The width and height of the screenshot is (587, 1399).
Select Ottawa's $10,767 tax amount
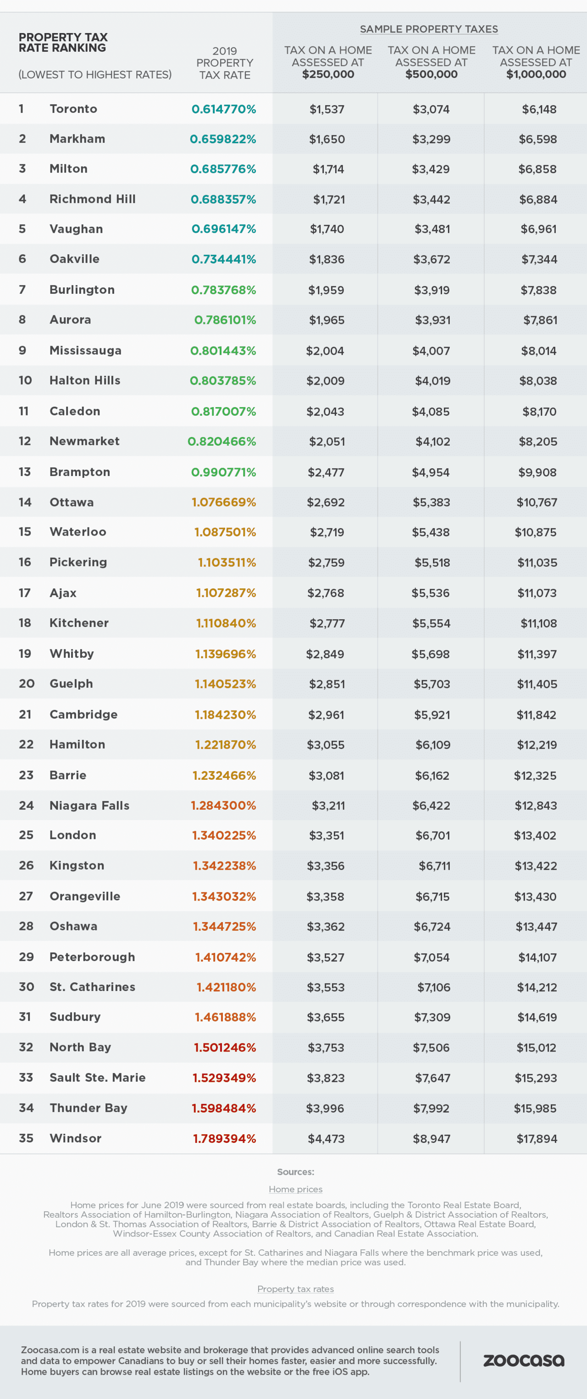click(537, 502)
